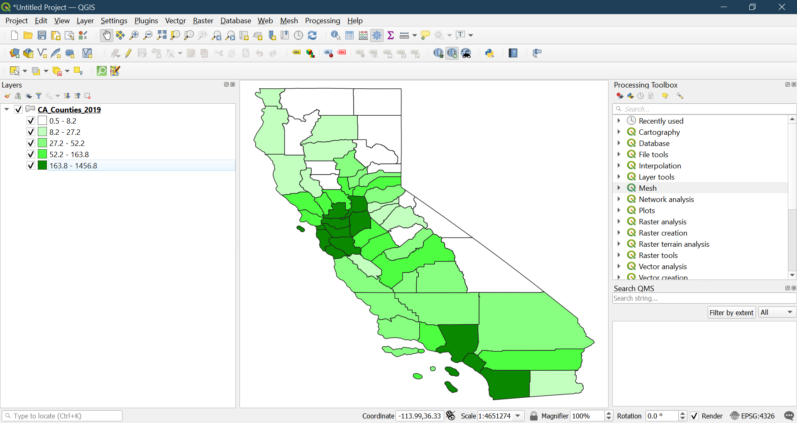This screenshot has width=797, height=423.
Task: Open the Processing menu
Action: tap(322, 21)
